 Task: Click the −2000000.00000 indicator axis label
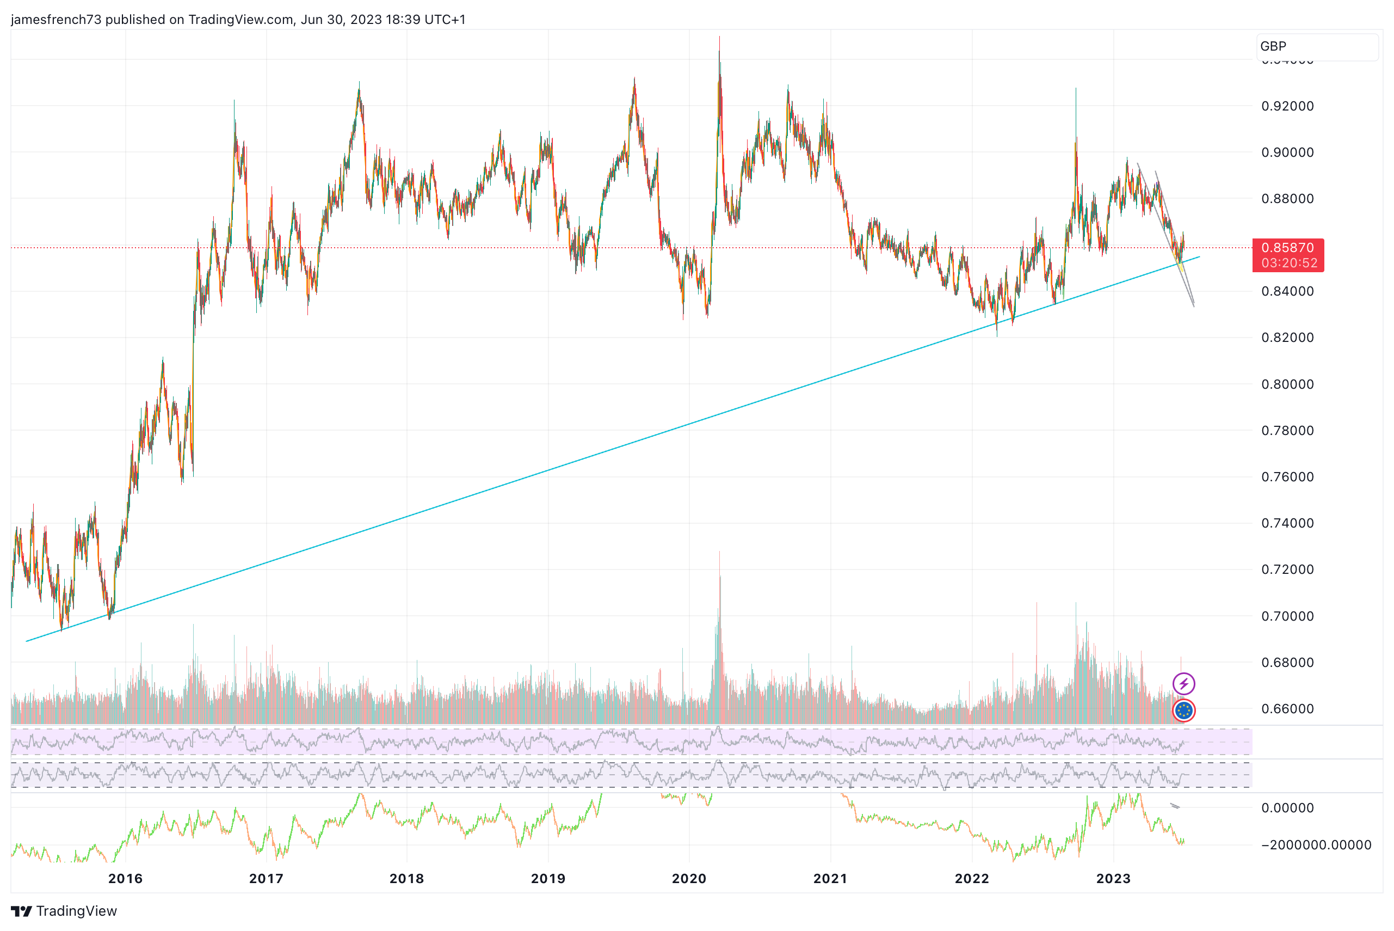point(1315,844)
